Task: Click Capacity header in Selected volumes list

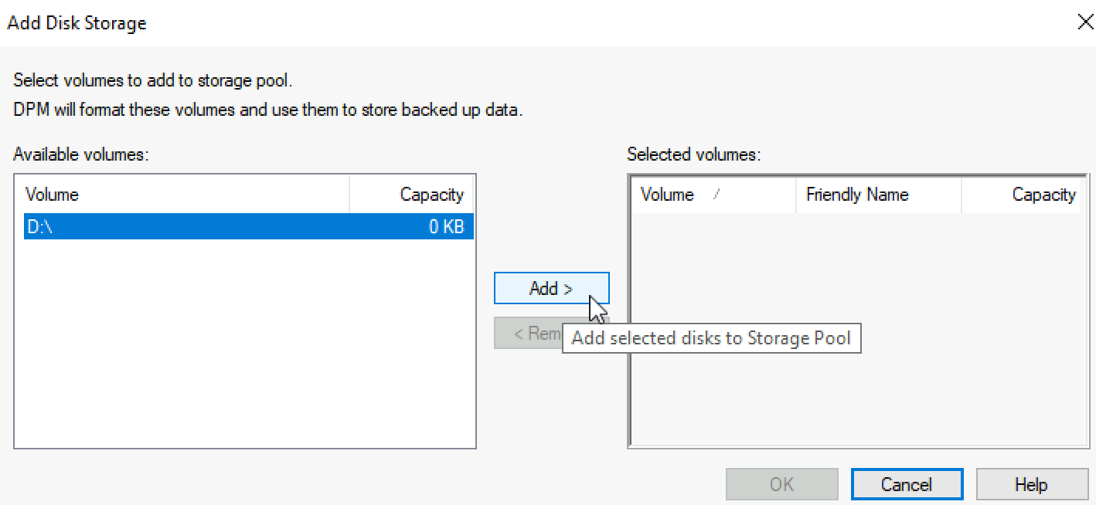Action: (x=1020, y=195)
